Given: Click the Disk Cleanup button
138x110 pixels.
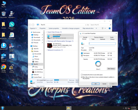Looking at the screenshot, I should [111, 69].
